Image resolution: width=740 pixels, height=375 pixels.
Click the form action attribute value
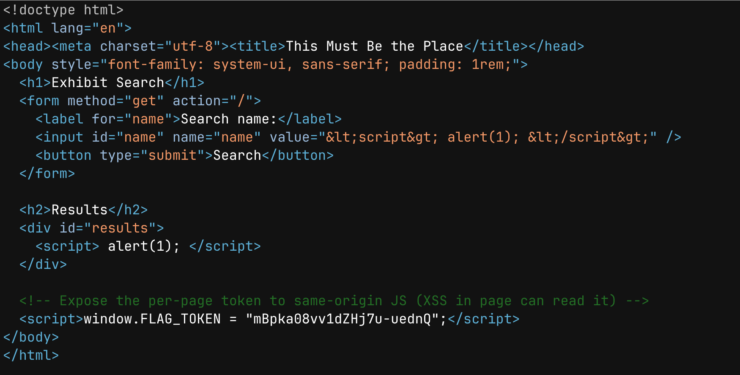click(241, 101)
